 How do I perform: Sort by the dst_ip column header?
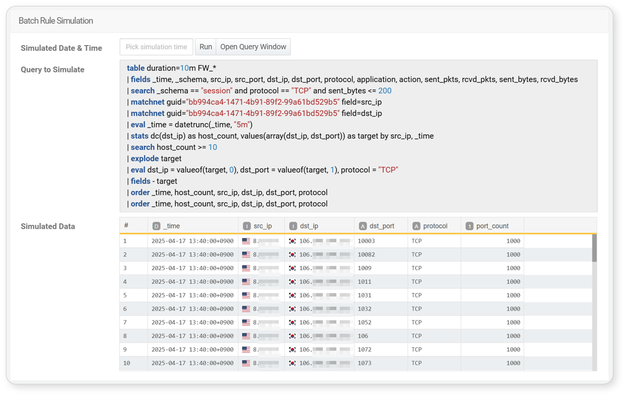319,226
